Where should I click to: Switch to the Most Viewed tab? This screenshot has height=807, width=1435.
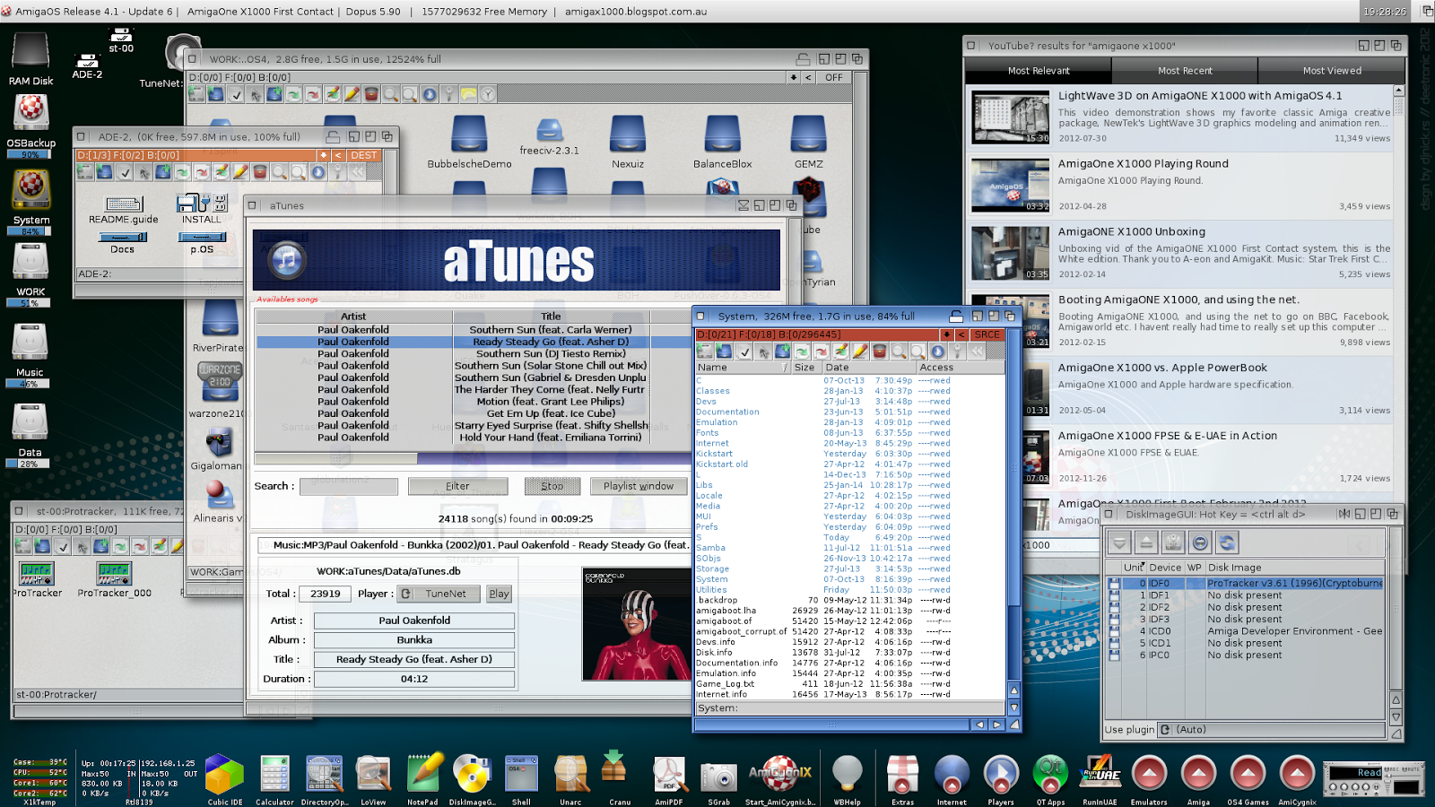[1331, 71]
